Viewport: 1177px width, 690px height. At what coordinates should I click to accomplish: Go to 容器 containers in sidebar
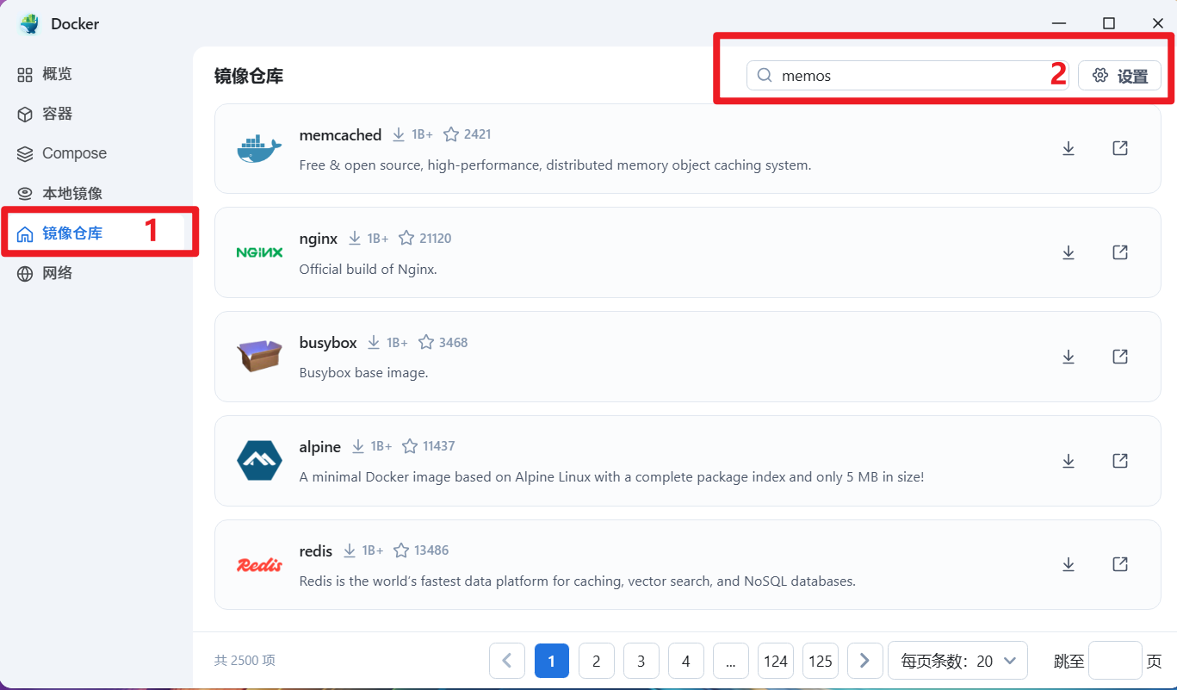tap(57, 114)
